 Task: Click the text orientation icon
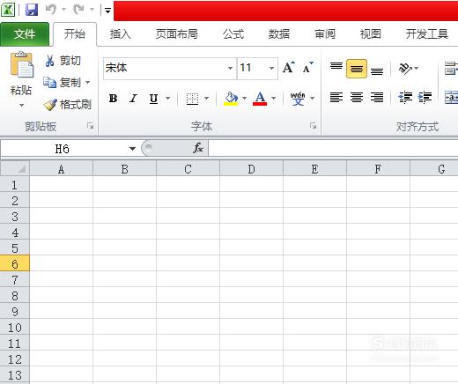point(405,69)
